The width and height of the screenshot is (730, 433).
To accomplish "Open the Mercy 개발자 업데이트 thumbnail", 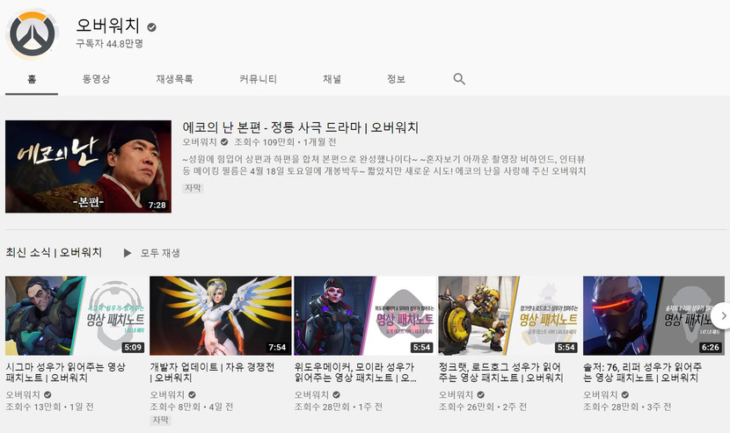I will (221, 316).
